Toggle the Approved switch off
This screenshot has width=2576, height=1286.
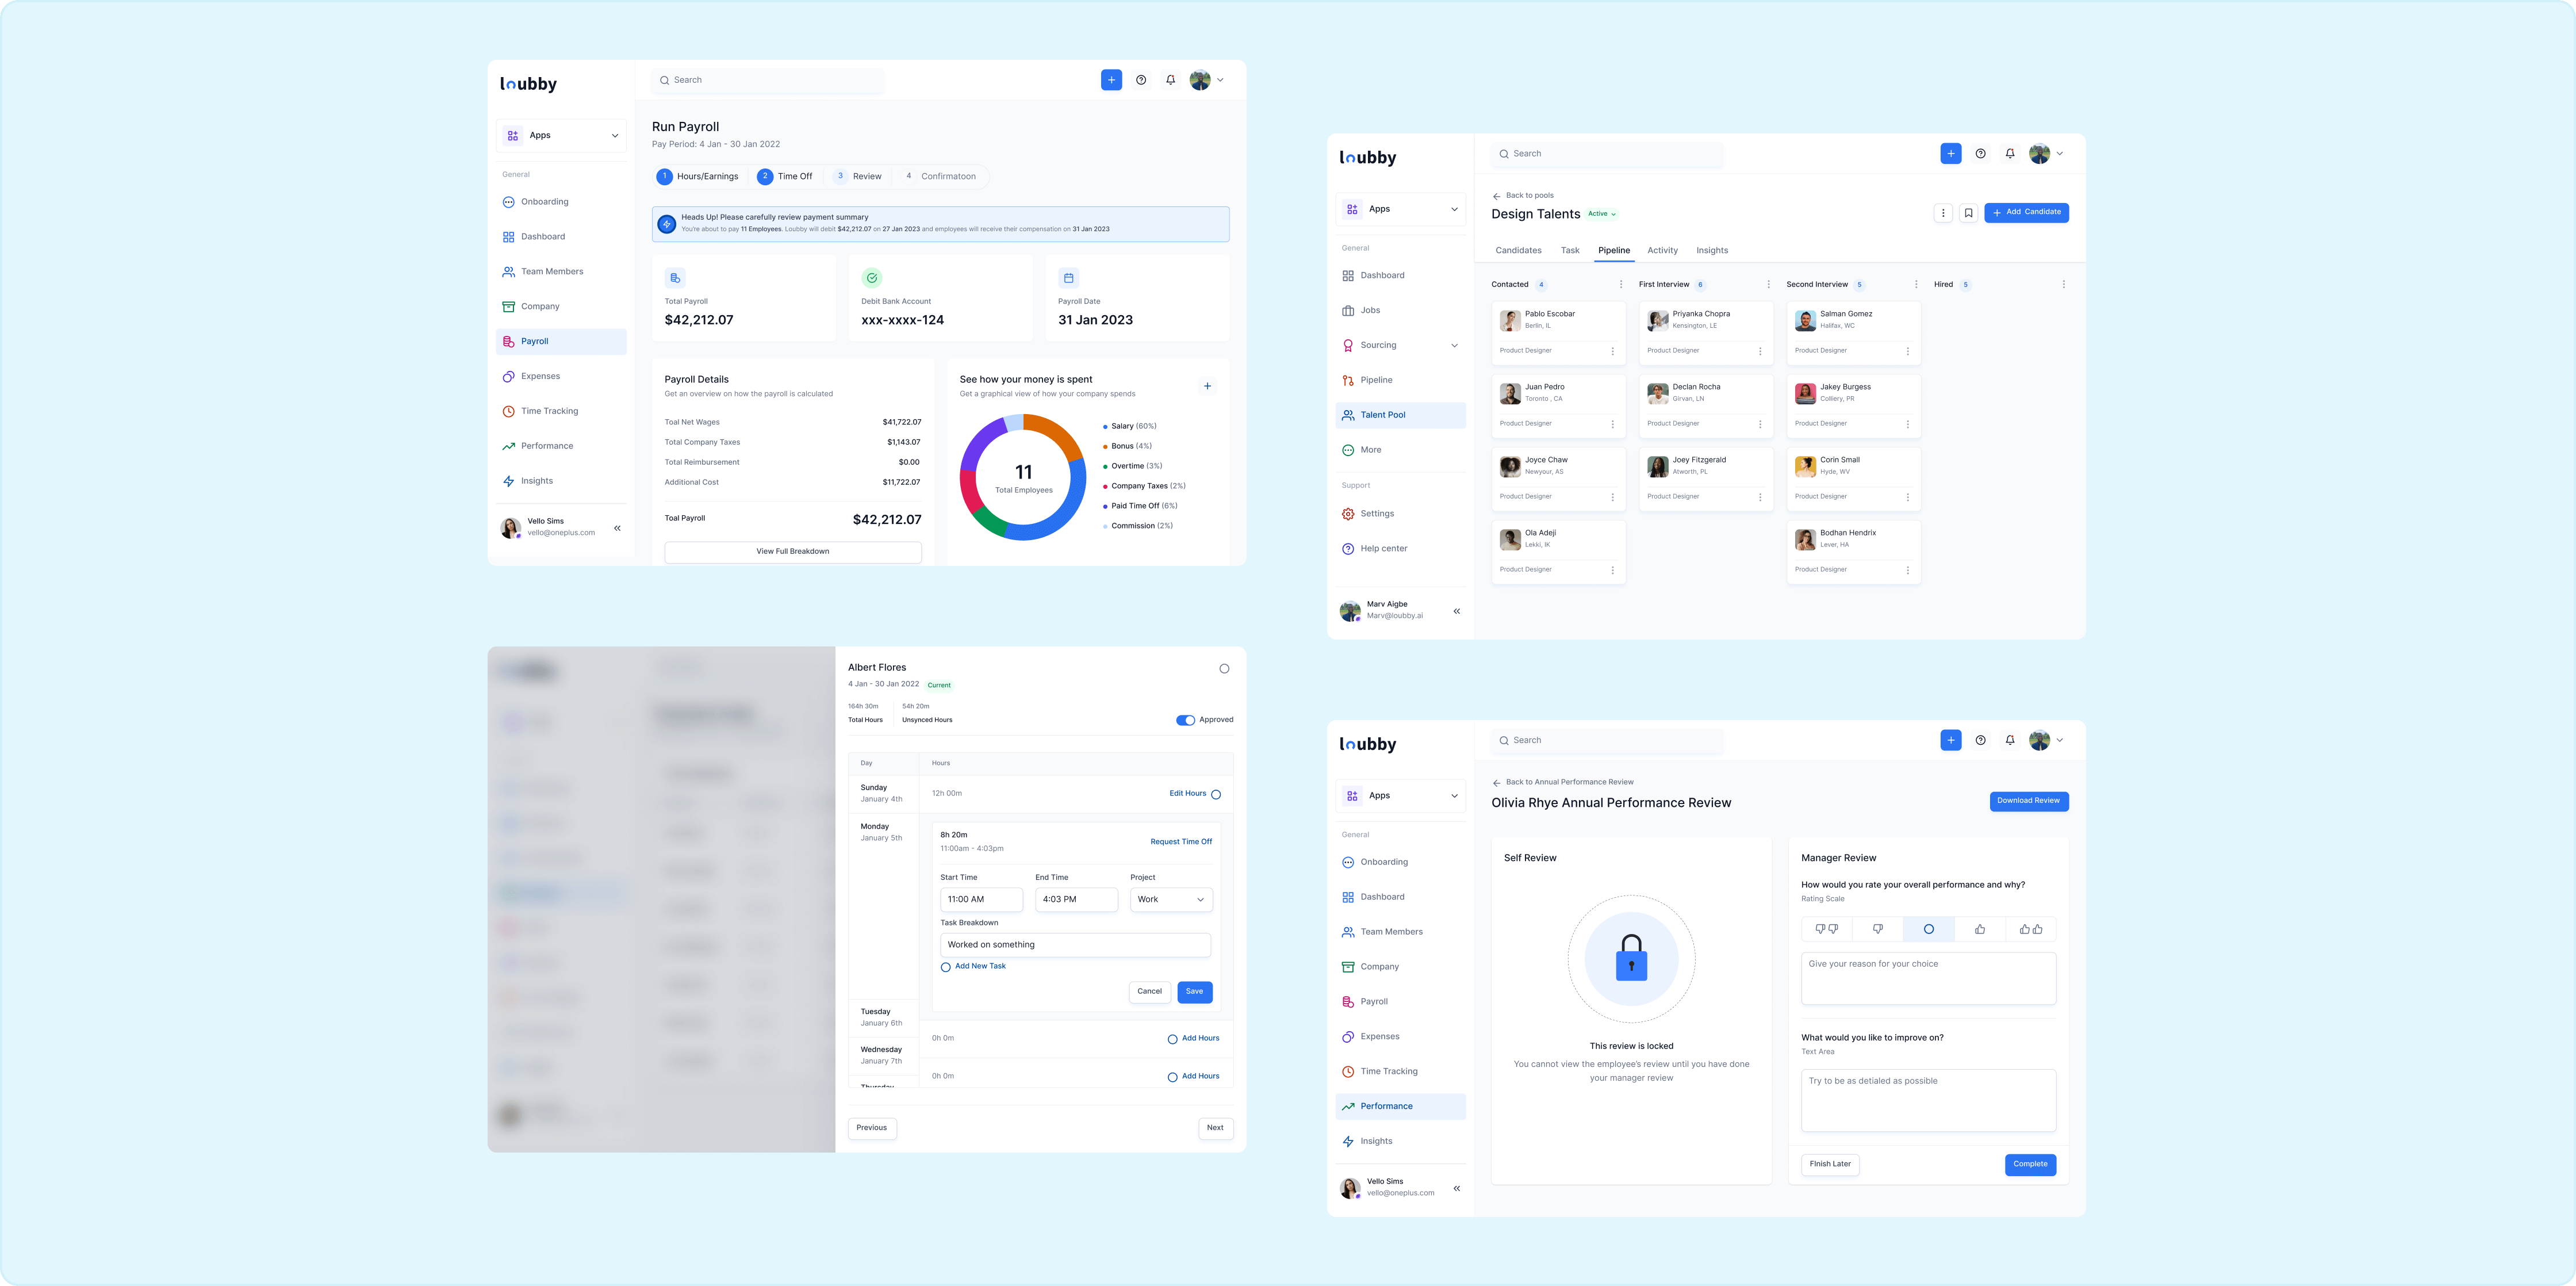pos(1185,720)
